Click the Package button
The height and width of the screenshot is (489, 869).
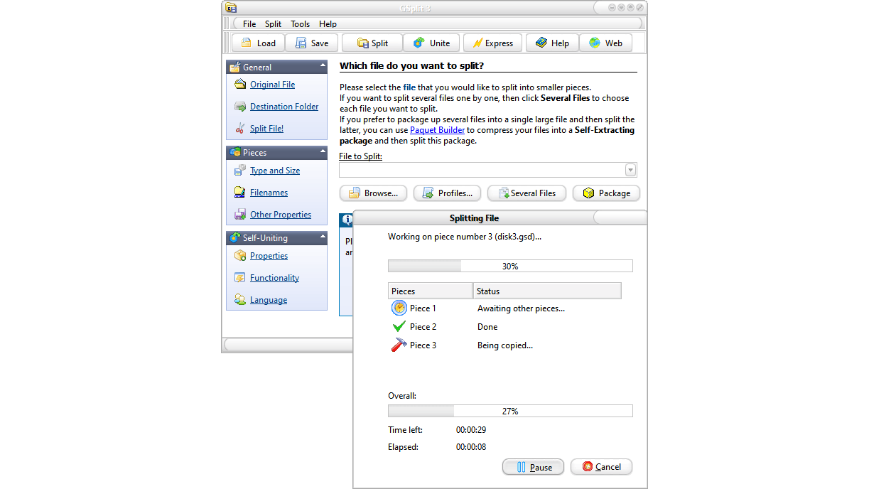point(606,193)
